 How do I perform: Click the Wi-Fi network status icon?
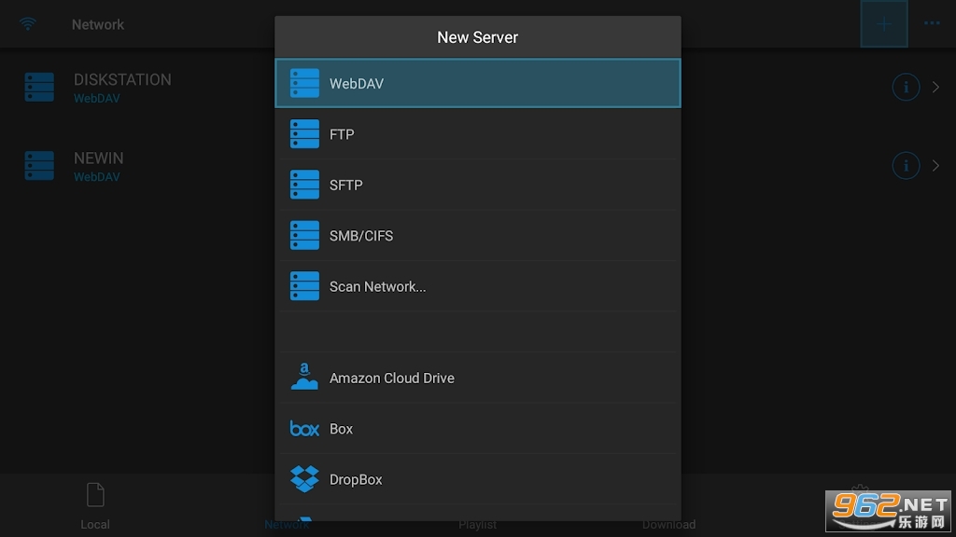28,24
